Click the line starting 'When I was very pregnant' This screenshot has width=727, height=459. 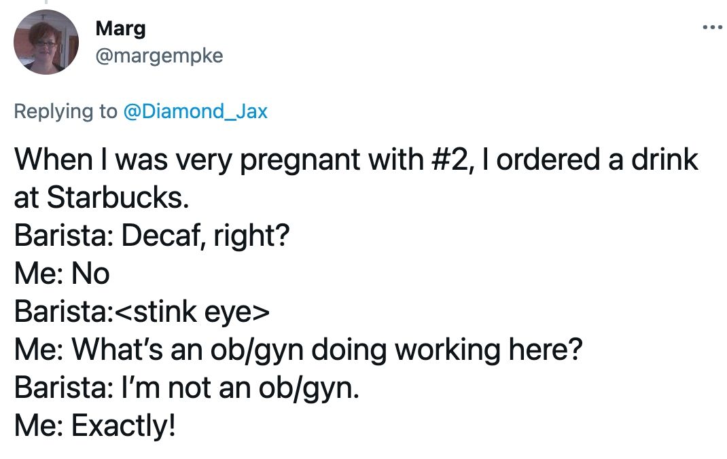pos(355,160)
